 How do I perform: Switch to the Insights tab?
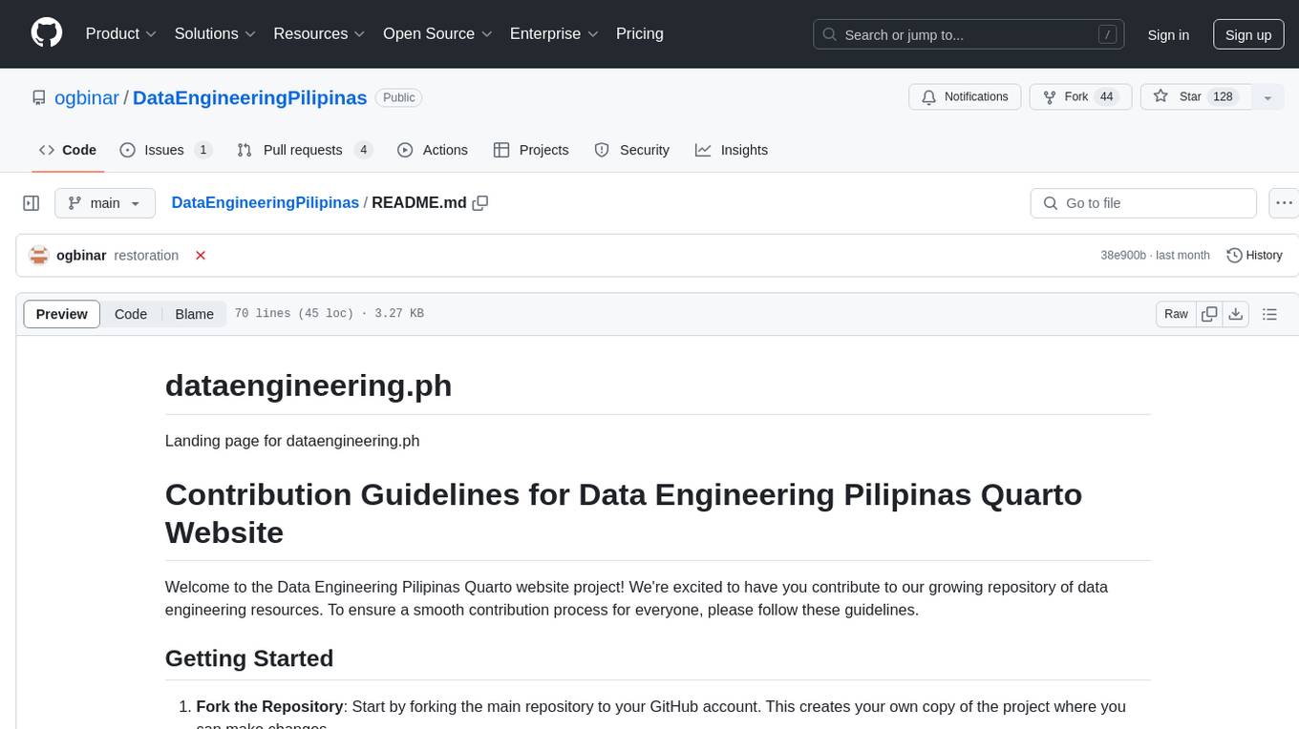pos(732,150)
